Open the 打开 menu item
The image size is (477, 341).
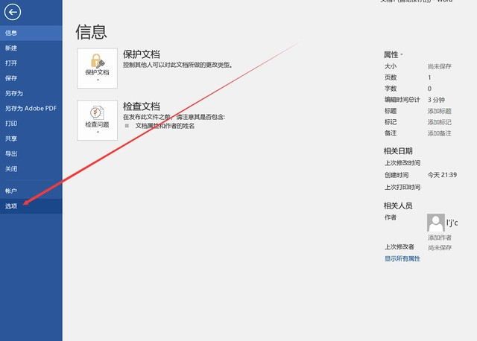point(12,63)
